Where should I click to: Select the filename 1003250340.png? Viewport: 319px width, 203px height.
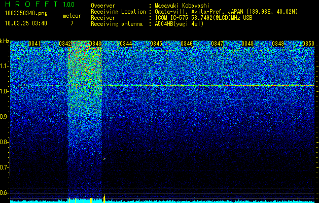(x=26, y=14)
